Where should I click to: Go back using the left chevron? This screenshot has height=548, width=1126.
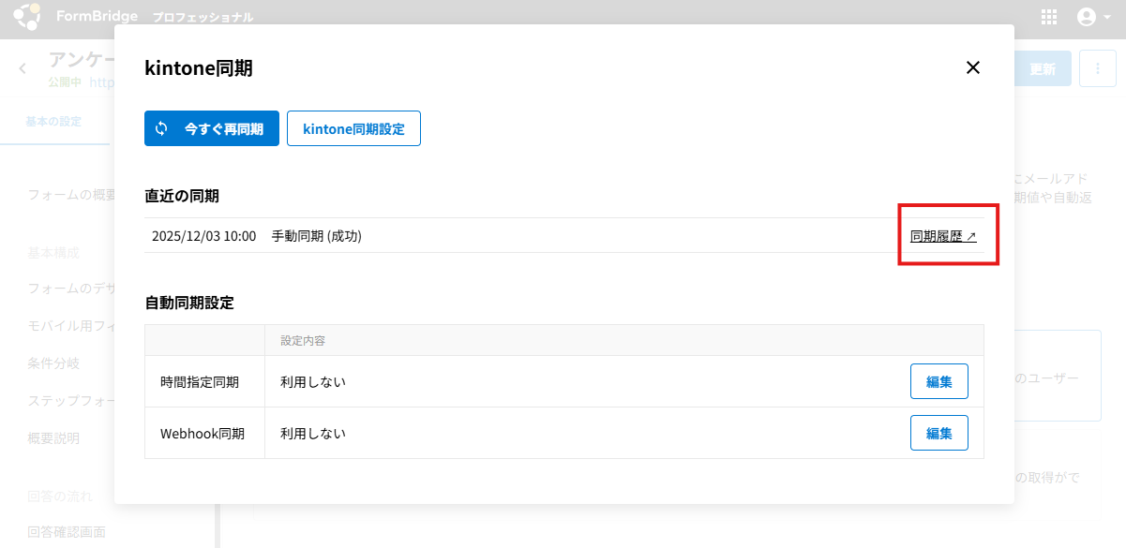[x=23, y=68]
